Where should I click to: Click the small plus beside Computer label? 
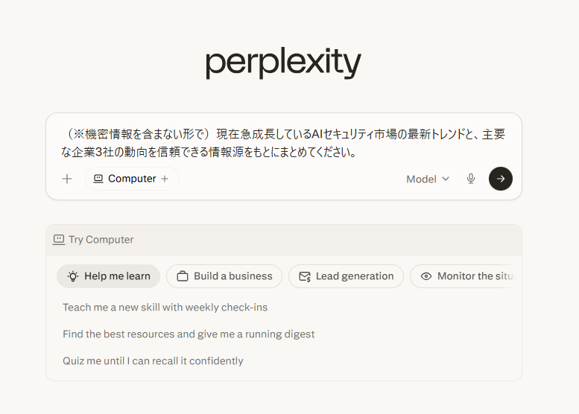[165, 179]
